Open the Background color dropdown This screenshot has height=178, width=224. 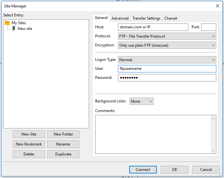coord(141,101)
